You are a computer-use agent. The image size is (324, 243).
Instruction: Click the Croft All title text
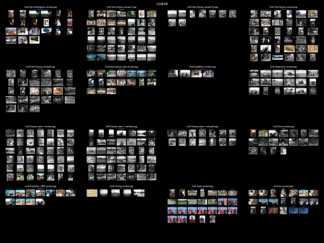(162, 4)
